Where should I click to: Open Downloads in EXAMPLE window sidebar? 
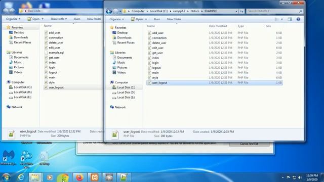(x=124, y=38)
